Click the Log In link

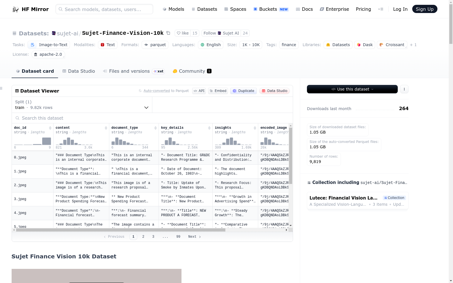400,9
